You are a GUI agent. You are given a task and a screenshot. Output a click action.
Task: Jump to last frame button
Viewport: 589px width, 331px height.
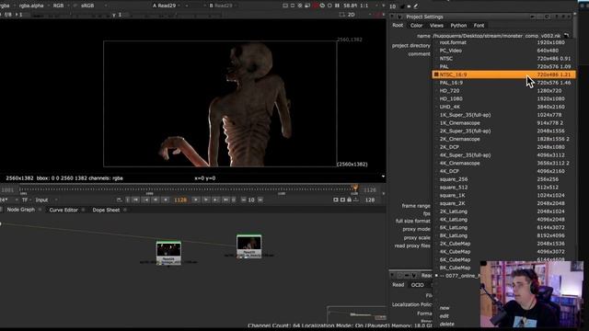click(x=225, y=200)
